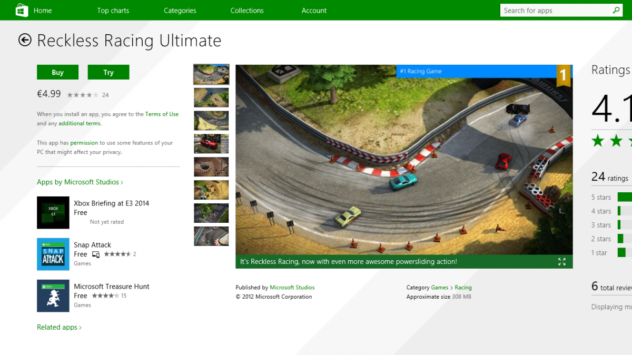Open the permission link

tap(84, 143)
